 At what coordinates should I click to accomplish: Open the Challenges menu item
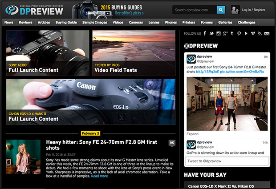coord(247,22)
